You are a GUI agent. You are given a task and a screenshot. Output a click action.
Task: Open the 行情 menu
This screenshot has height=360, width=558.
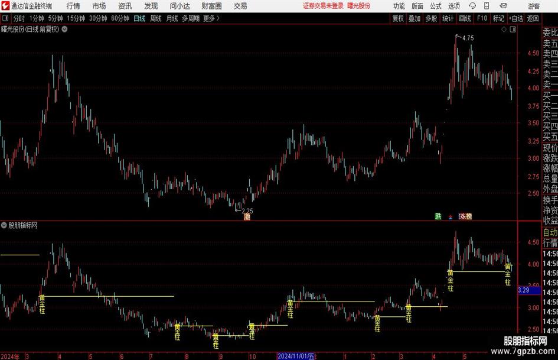click(x=73, y=6)
